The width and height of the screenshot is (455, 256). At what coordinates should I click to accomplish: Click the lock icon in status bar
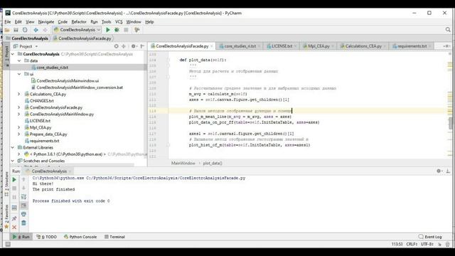coord(440,245)
